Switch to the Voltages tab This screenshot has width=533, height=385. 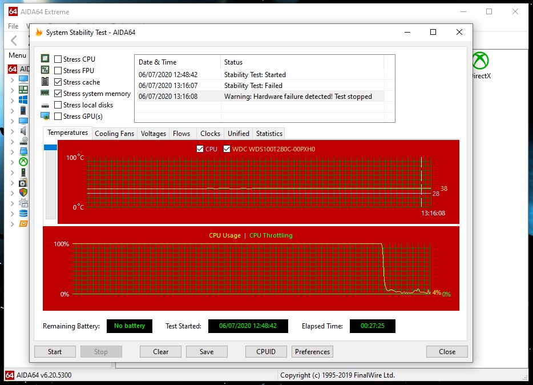[x=154, y=133]
